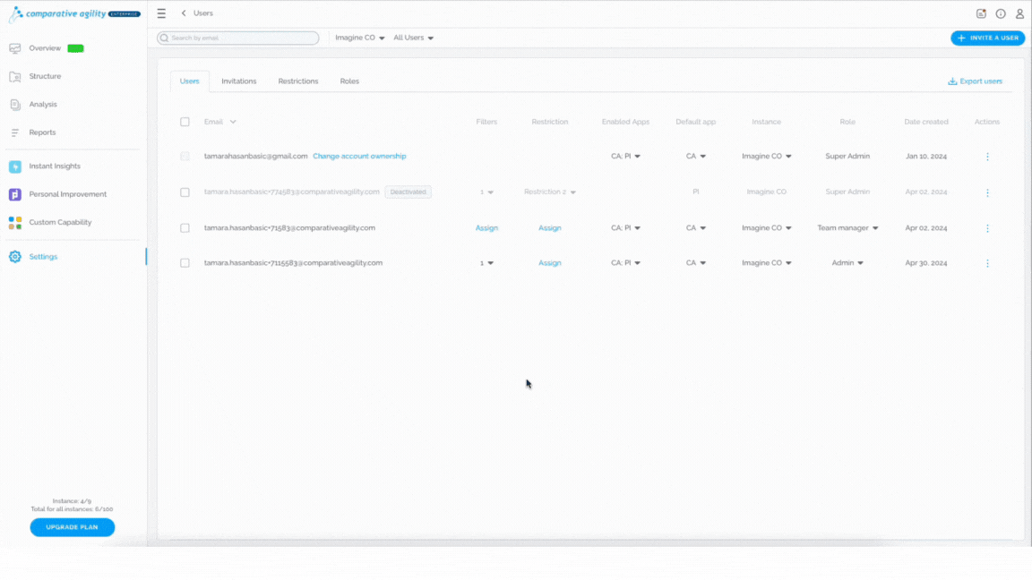Screen dimensions: 1032x580
Task: Open actions menu for 7115583 user row
Action: [987, 263]
